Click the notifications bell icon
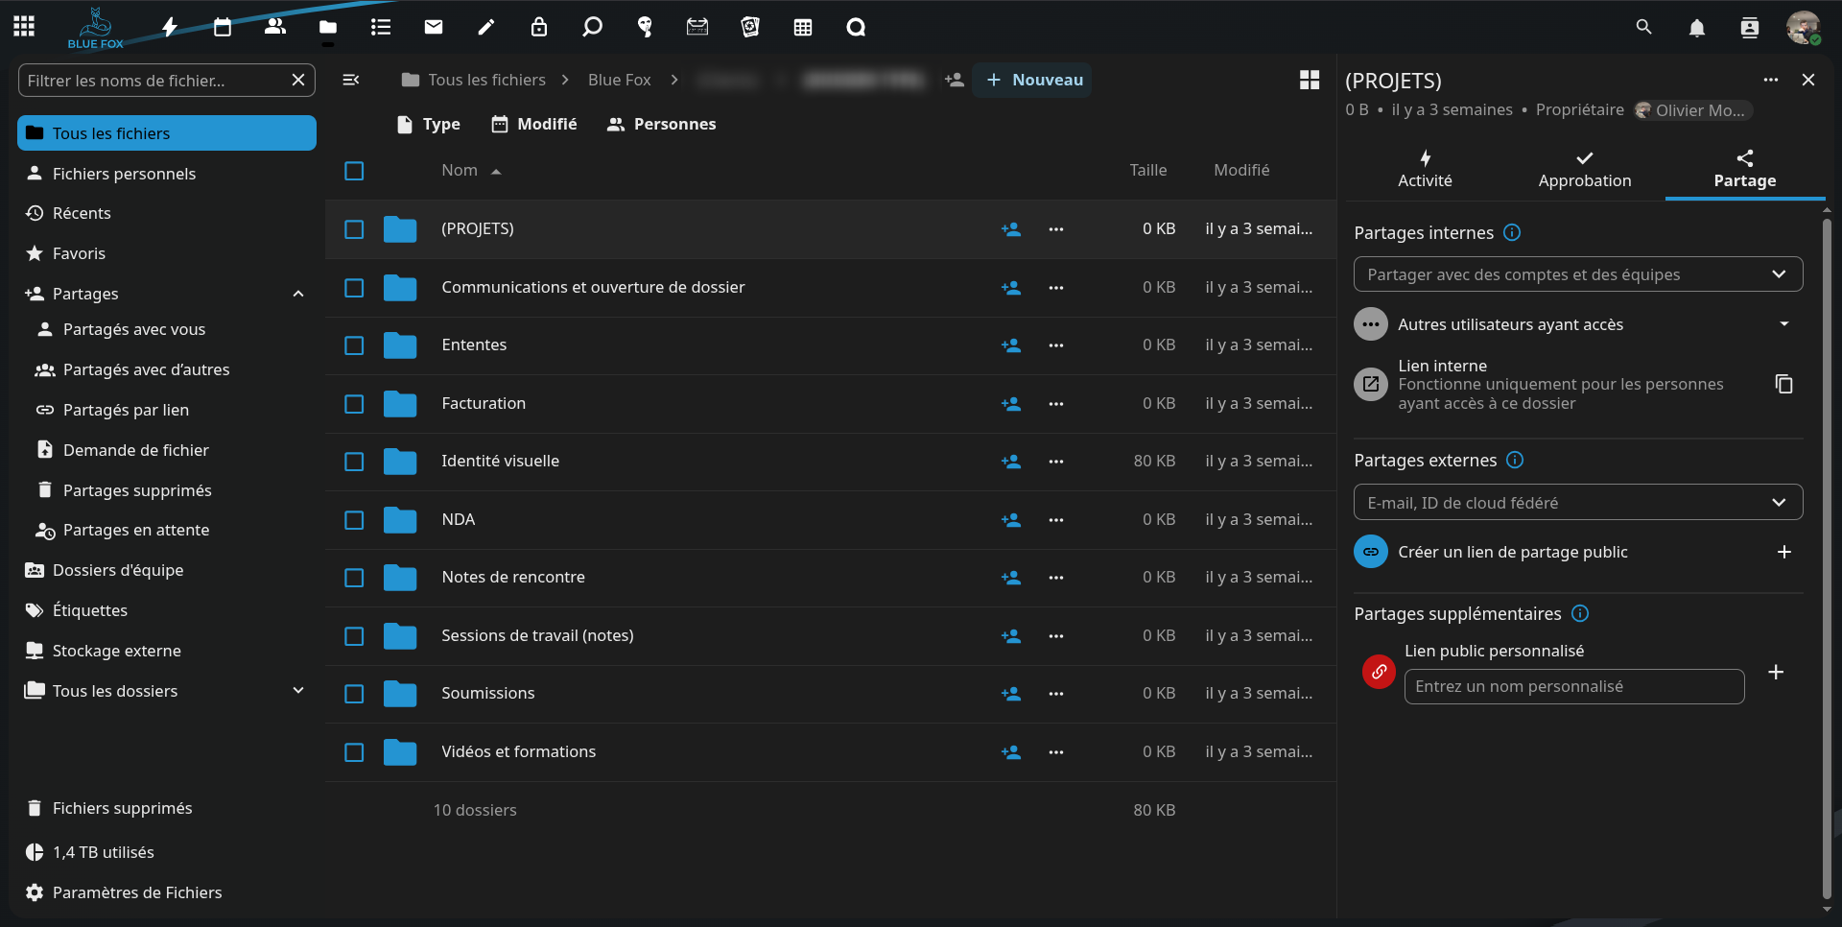Image resolution: width=1842 pixels, height=927 pixels. click(x=1696, y=28)
